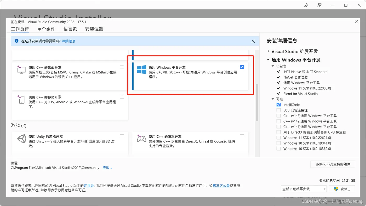Click the .NET Native 和 .NET Standard item
The width and height of the screenshot is (366, 206).
(x=305, y=72)
